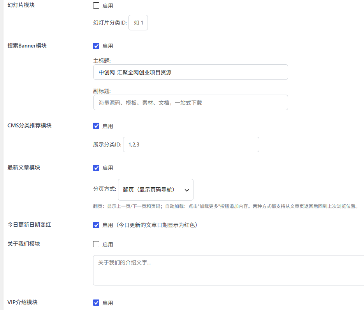Toggle VIP介绍模块 启用 checkbox

coord(96,303)
